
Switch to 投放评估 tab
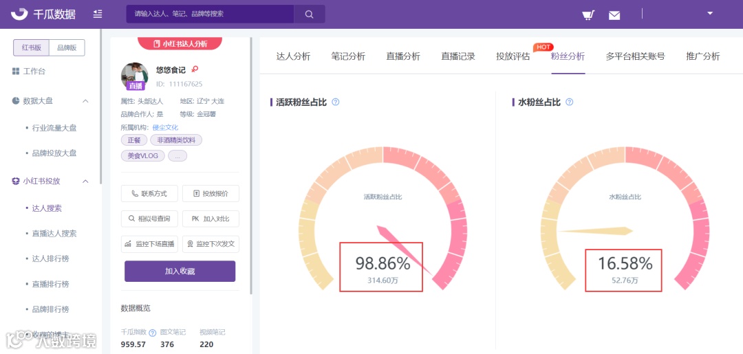[x=513, y=56]
